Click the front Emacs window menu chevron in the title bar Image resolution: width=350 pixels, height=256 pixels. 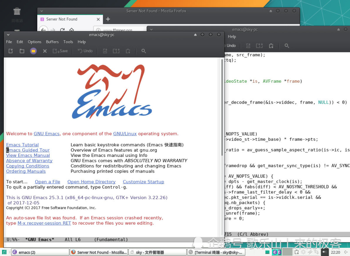8,35
